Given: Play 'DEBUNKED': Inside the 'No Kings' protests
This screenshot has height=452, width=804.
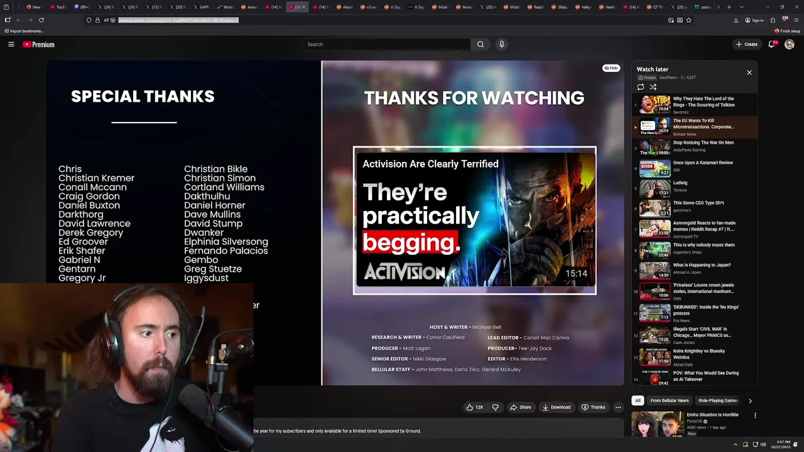Looking at the screenshot, I should coord(695,312).
